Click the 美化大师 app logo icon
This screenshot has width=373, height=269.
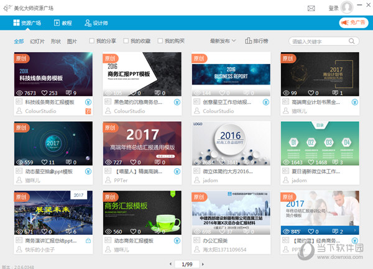click(7, 8)
